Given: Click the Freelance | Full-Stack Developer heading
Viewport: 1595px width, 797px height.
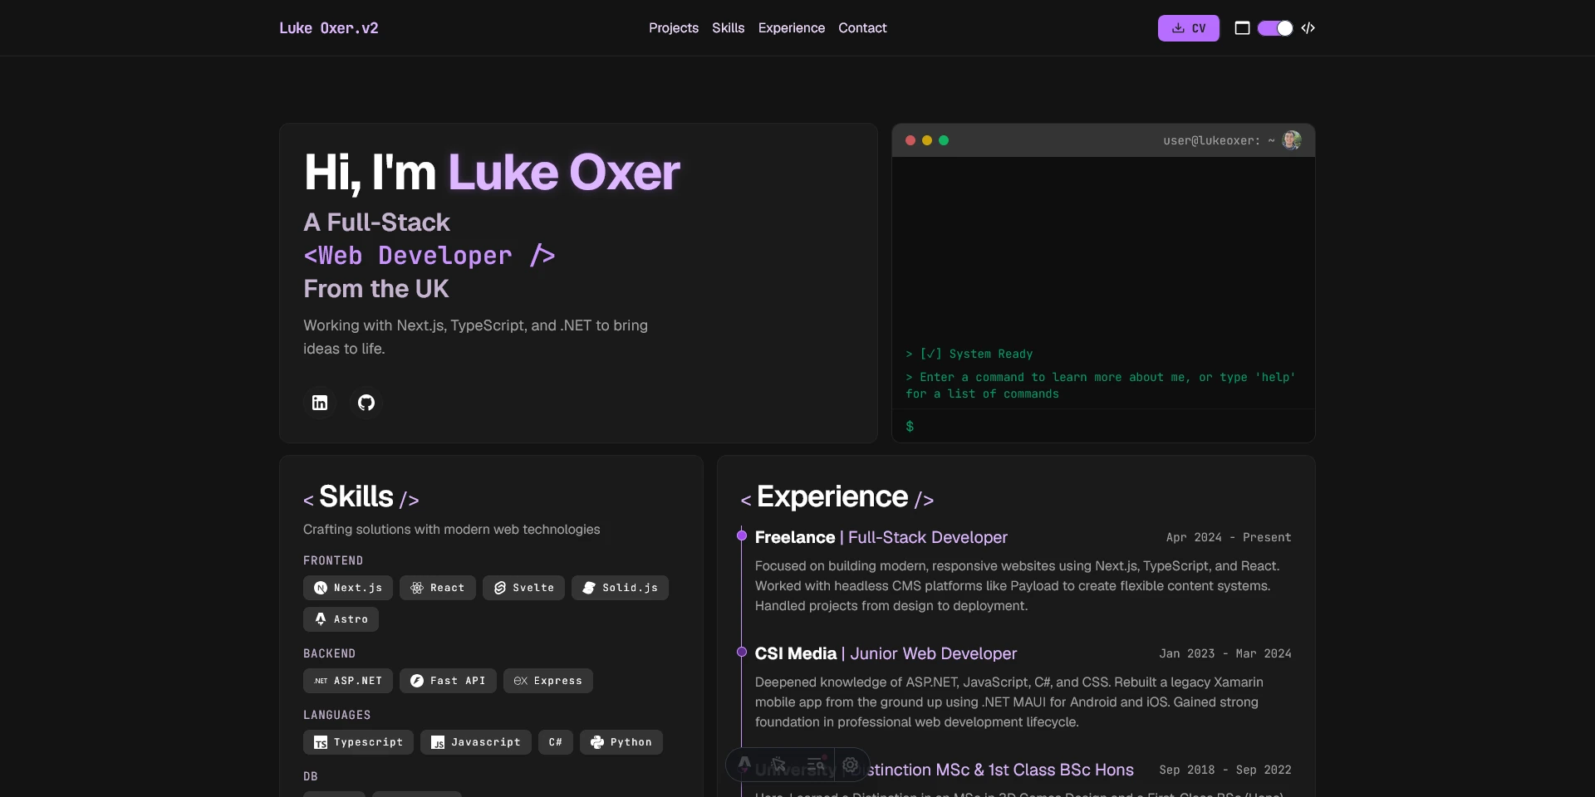Looking at the screenshot, I should (881, 537).
